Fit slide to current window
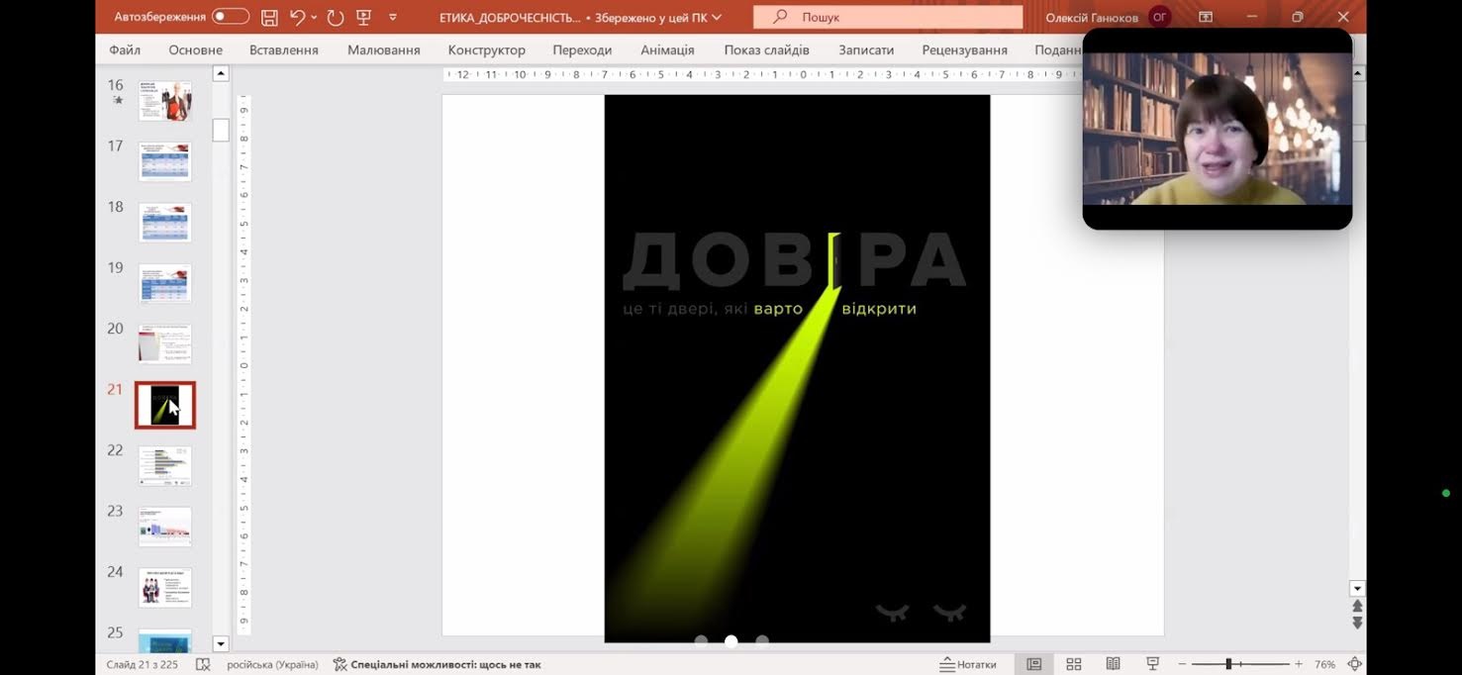This screenshot has height=675, width=1462. pos(1355,664)
